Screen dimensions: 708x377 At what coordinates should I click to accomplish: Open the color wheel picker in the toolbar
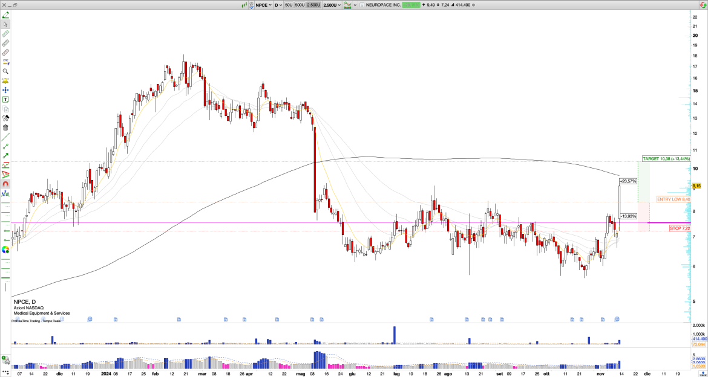point(5,250)
